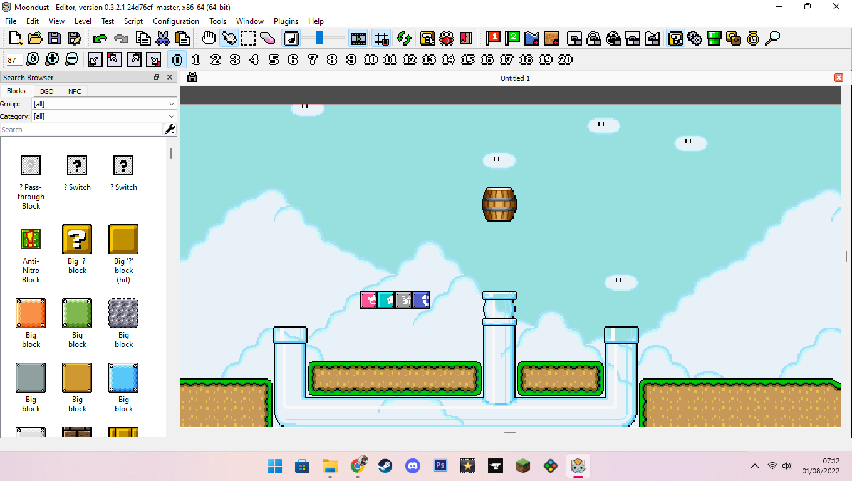Click the brown blocks layers icon
The width and height of the screenshot is (852, 481).
pyautogui.click(x=734, y=39)
